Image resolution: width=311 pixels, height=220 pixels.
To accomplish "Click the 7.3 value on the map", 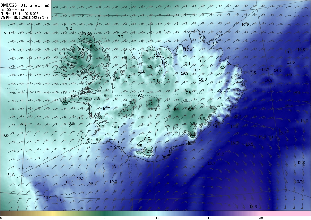I will [188, 92].
